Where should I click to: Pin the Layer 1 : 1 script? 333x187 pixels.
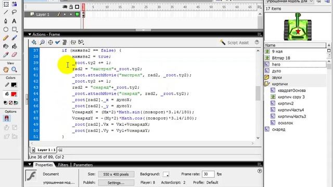pyautogui.click(x=60, y=150)
